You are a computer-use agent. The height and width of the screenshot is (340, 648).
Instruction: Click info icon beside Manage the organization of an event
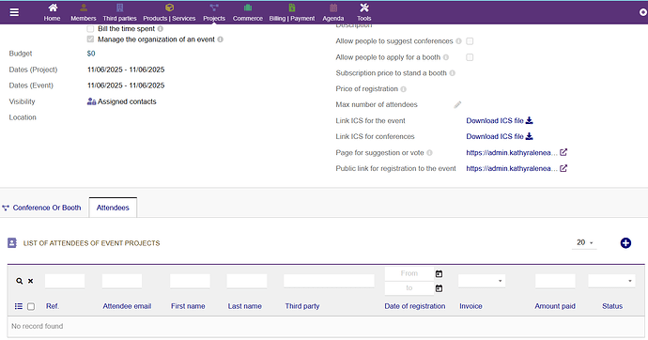click(x=221, y=39)
